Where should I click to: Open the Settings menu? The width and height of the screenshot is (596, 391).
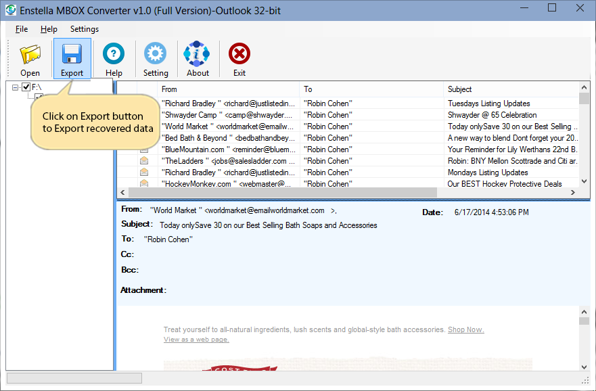pos(84,29)
